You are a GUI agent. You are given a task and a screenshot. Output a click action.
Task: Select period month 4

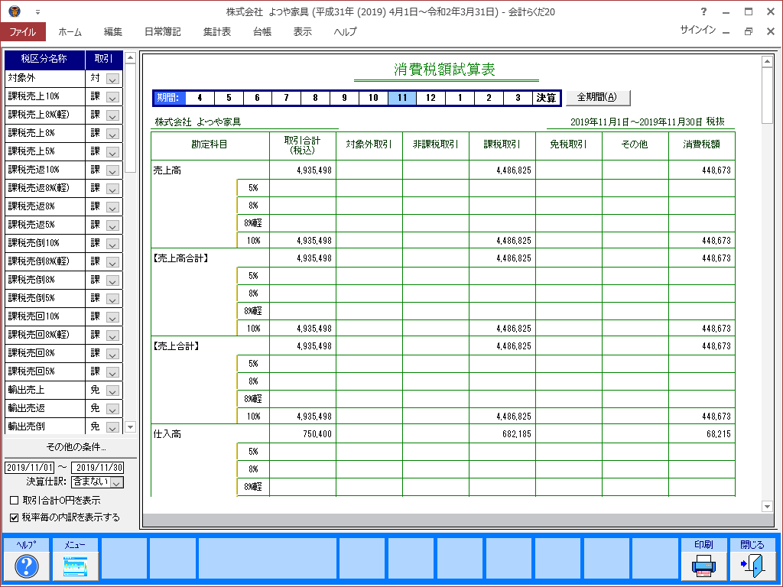pyautogui.click(x=200, y=98)
